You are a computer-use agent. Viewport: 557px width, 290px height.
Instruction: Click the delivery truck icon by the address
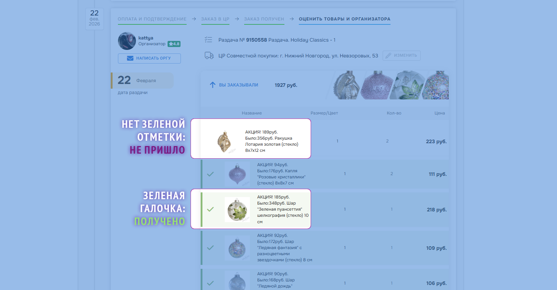(209, 56)
